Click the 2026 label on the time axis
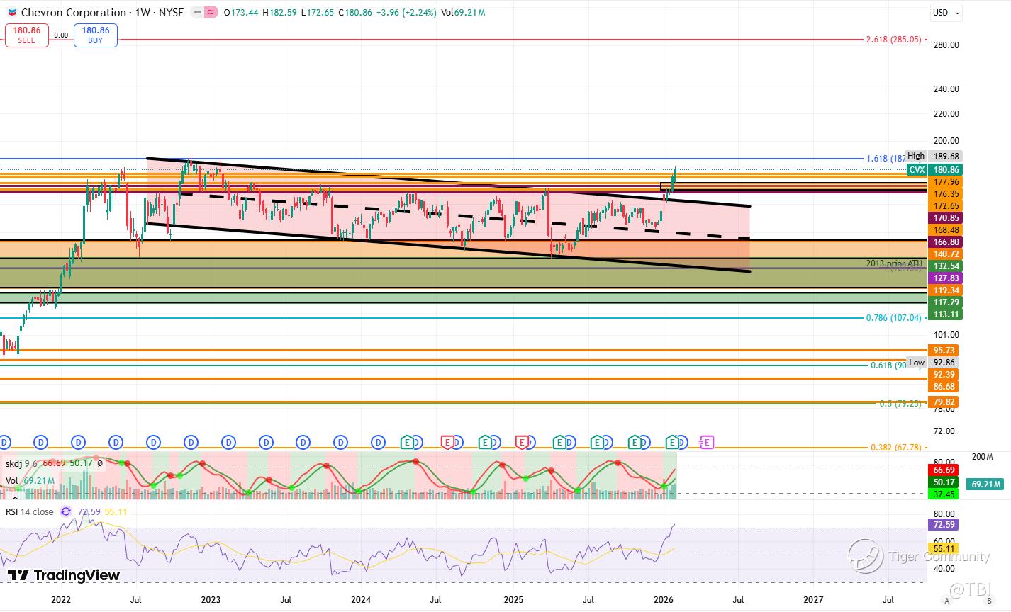The width and height of the screenshot is (1011, 612). [663, 600]
